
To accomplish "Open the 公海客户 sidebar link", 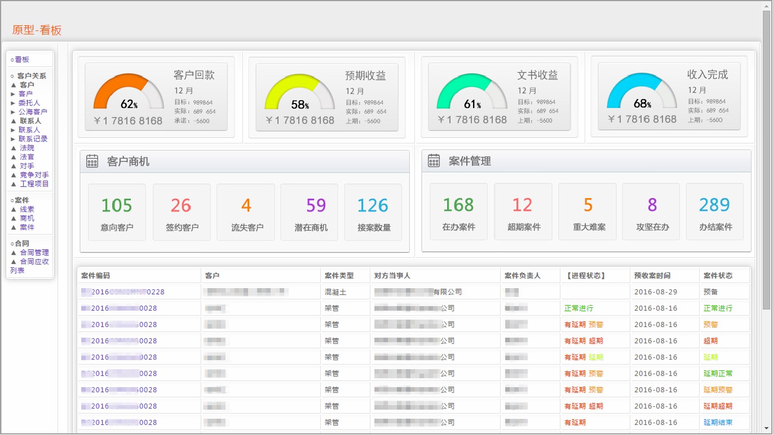I will [33, 112].
